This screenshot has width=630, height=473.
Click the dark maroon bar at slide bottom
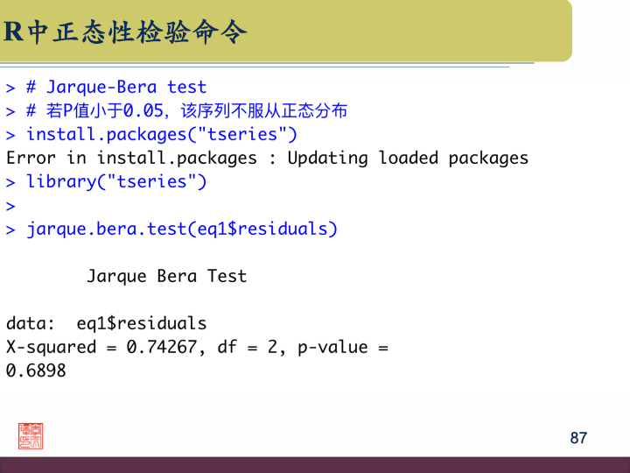pos(315,464)
